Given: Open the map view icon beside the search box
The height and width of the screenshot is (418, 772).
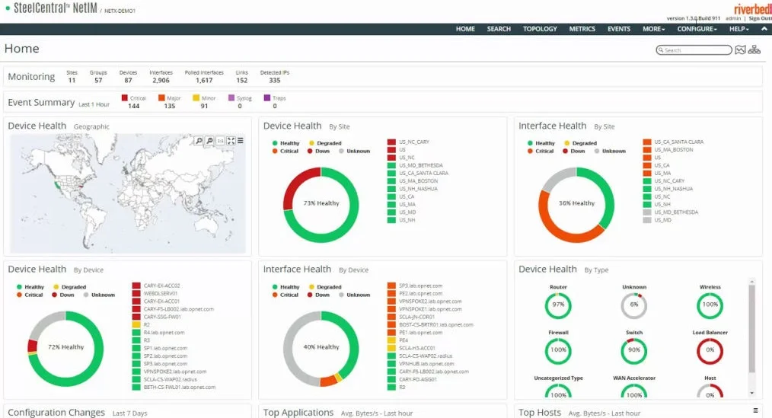Looking at the screenshot, I should [x=740, y=49].
